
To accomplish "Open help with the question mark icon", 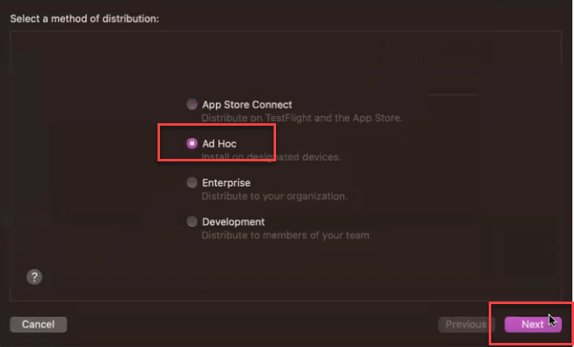I will [34, 277].
